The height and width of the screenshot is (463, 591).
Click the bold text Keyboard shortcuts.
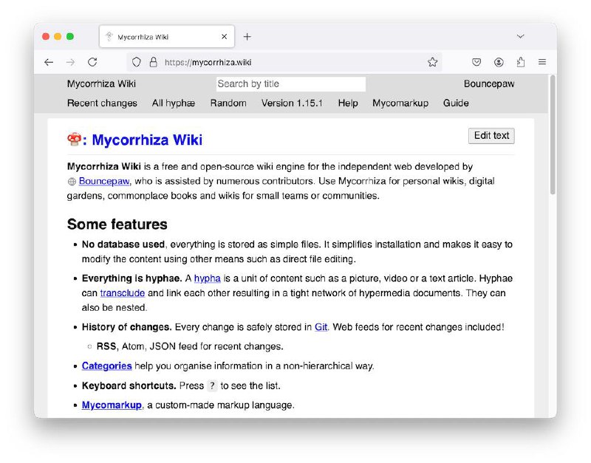click(129, 385)
